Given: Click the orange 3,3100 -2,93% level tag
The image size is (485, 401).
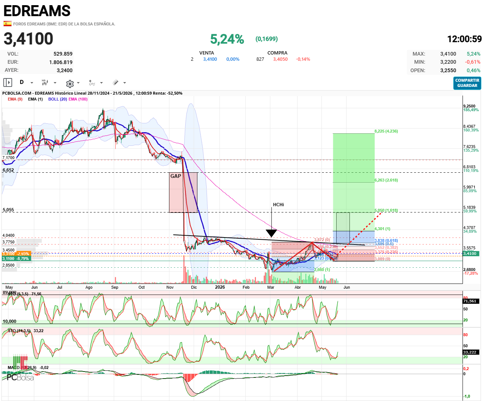Looking at the screenshot, I should click(x=16, y=254).
